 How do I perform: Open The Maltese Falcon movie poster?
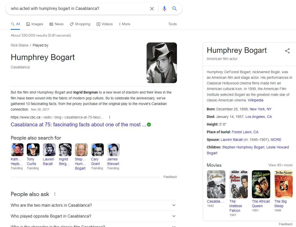pos(239,184)
